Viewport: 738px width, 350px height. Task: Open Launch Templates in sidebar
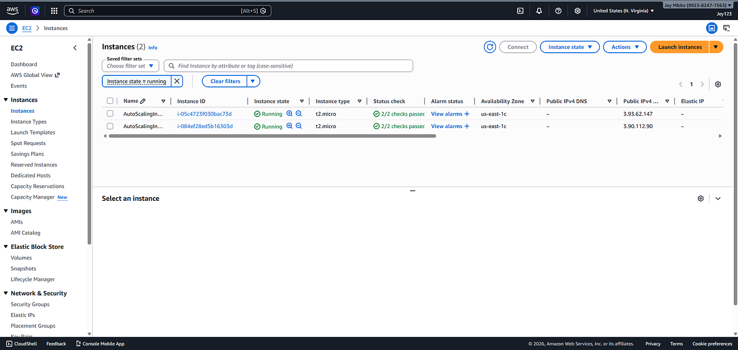[33, 132]
